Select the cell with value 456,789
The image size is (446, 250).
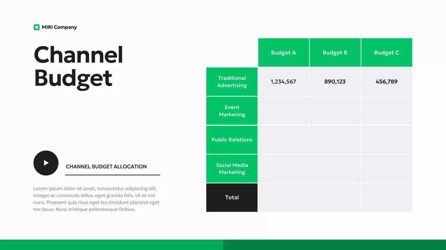pos(386,82)
